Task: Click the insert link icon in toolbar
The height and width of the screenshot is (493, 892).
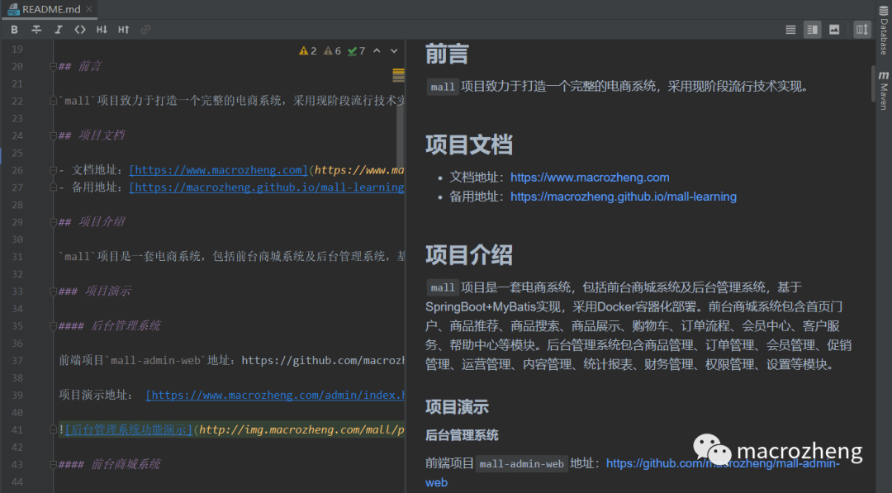Action: [x=144, y=29]
